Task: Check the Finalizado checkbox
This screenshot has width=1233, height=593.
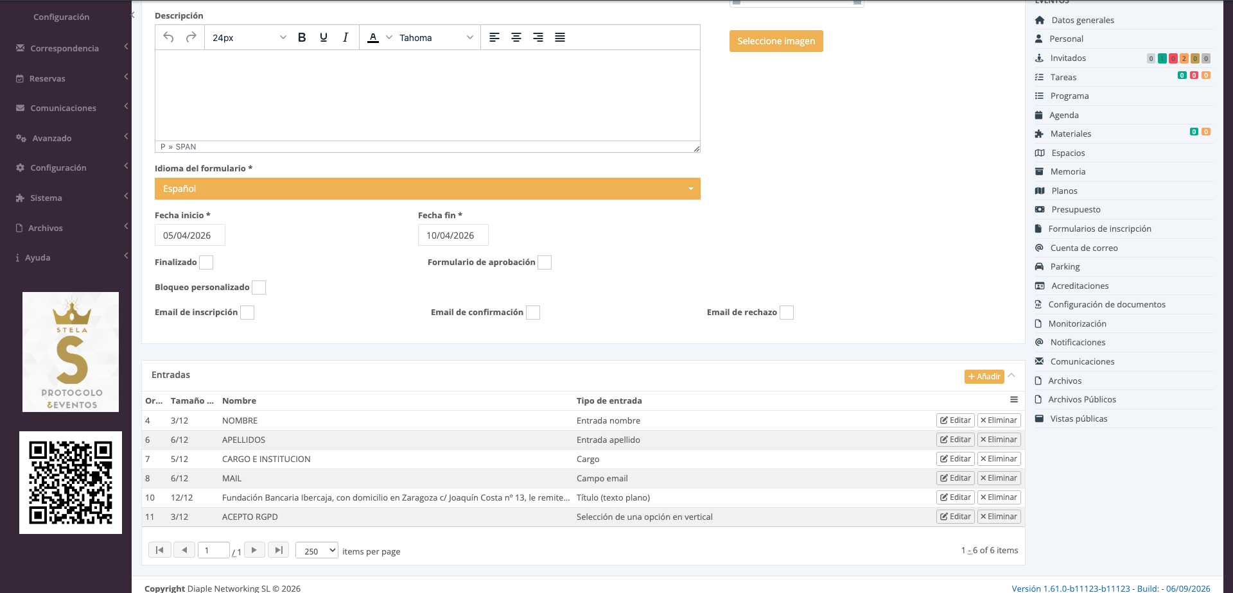Action: pos(206,262)
